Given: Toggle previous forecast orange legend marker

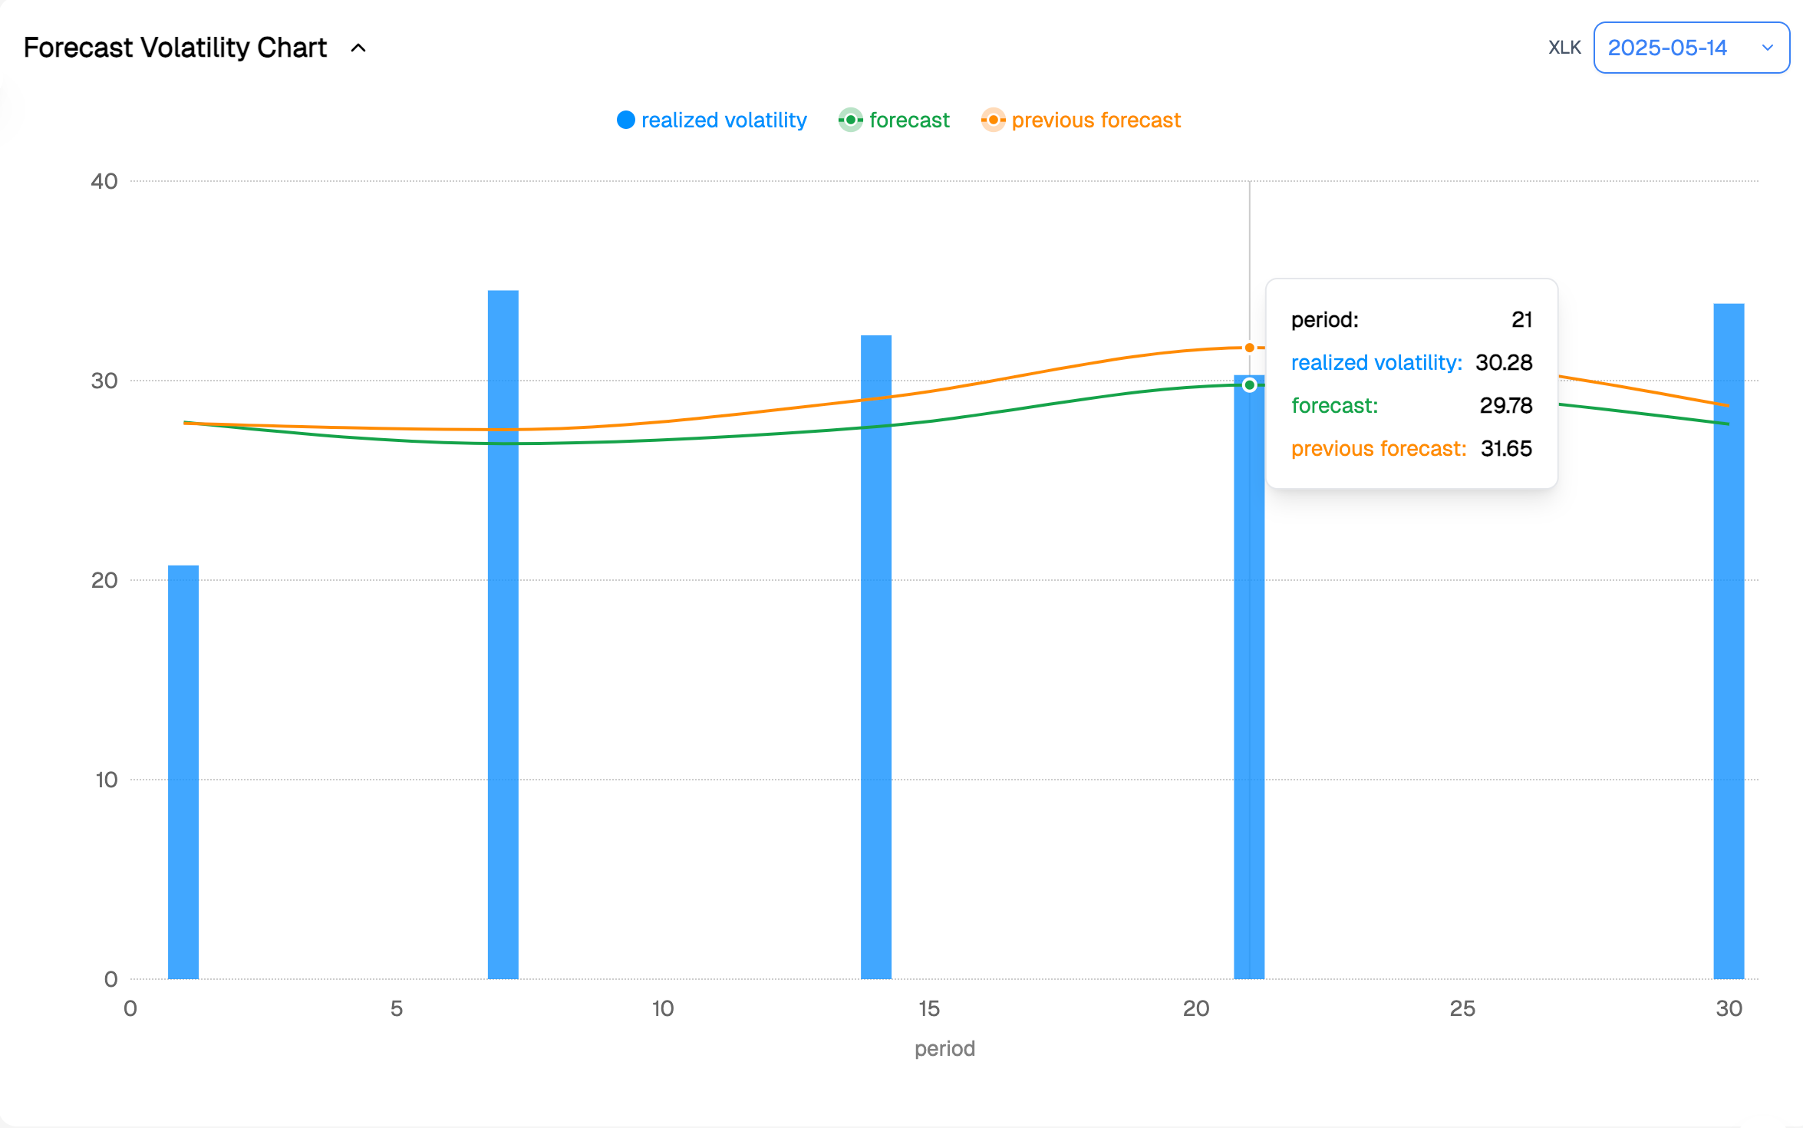Looking at the screenshot, I should tap(993, 120).
